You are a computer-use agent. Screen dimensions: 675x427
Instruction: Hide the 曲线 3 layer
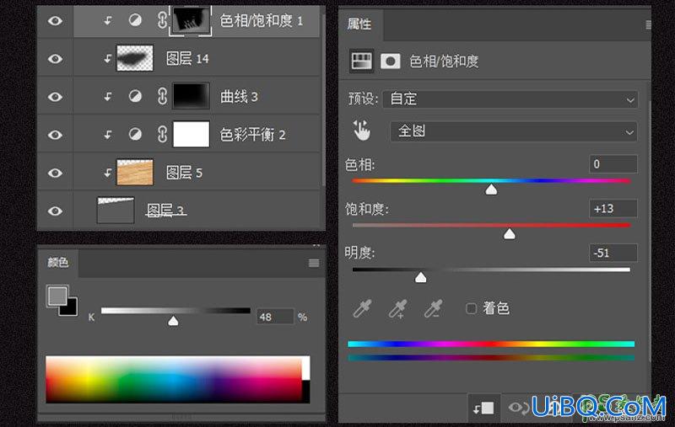point(55,97)
